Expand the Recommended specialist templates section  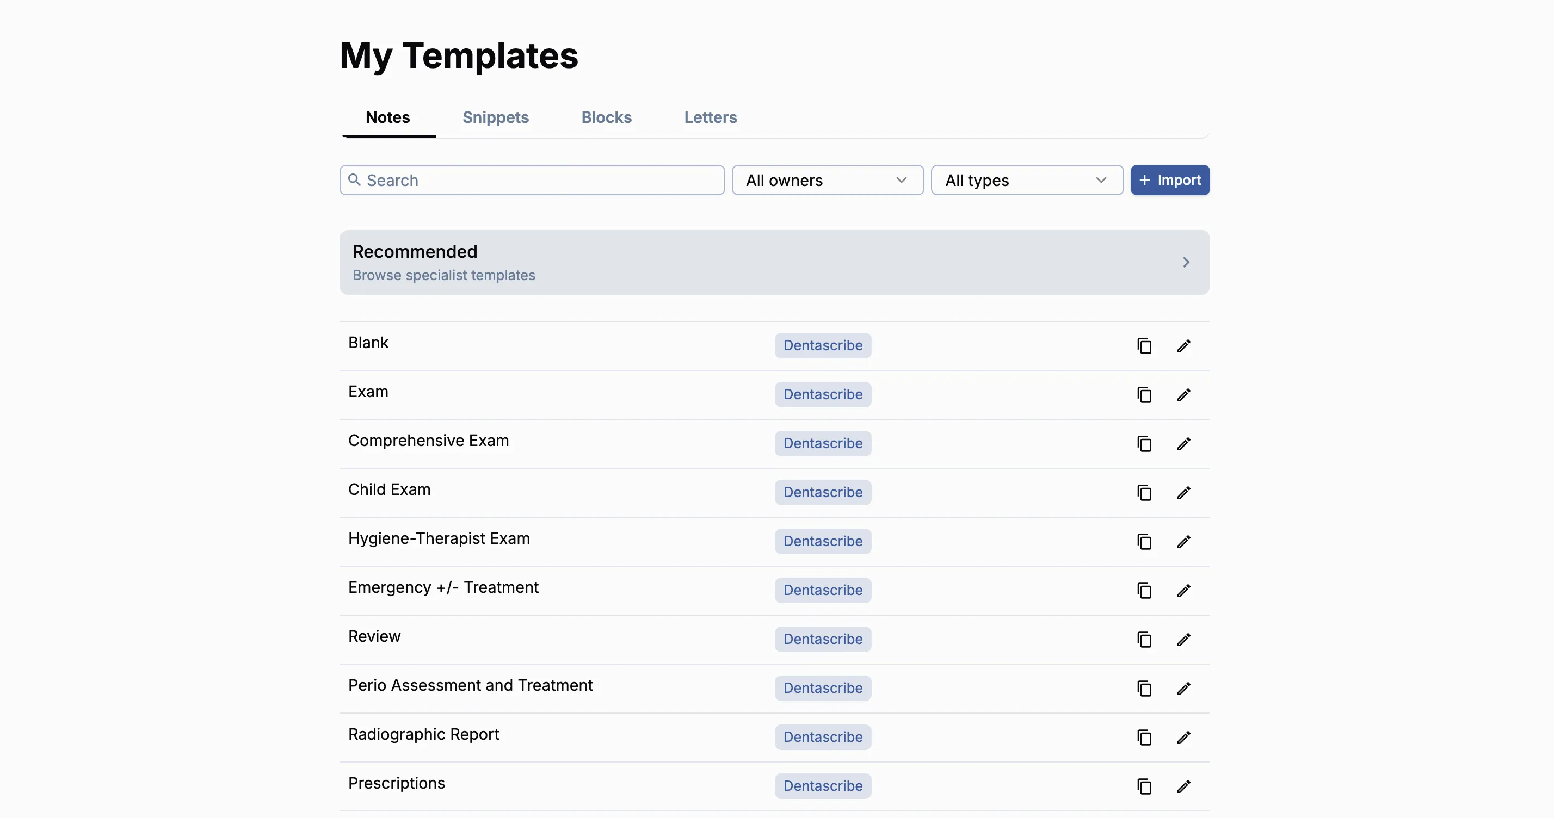(1186, 262)
